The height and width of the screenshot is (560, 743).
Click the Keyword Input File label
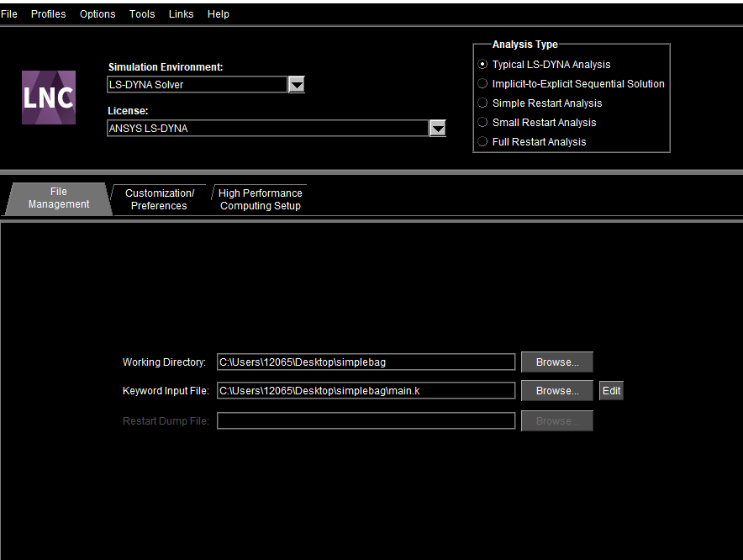166,391
